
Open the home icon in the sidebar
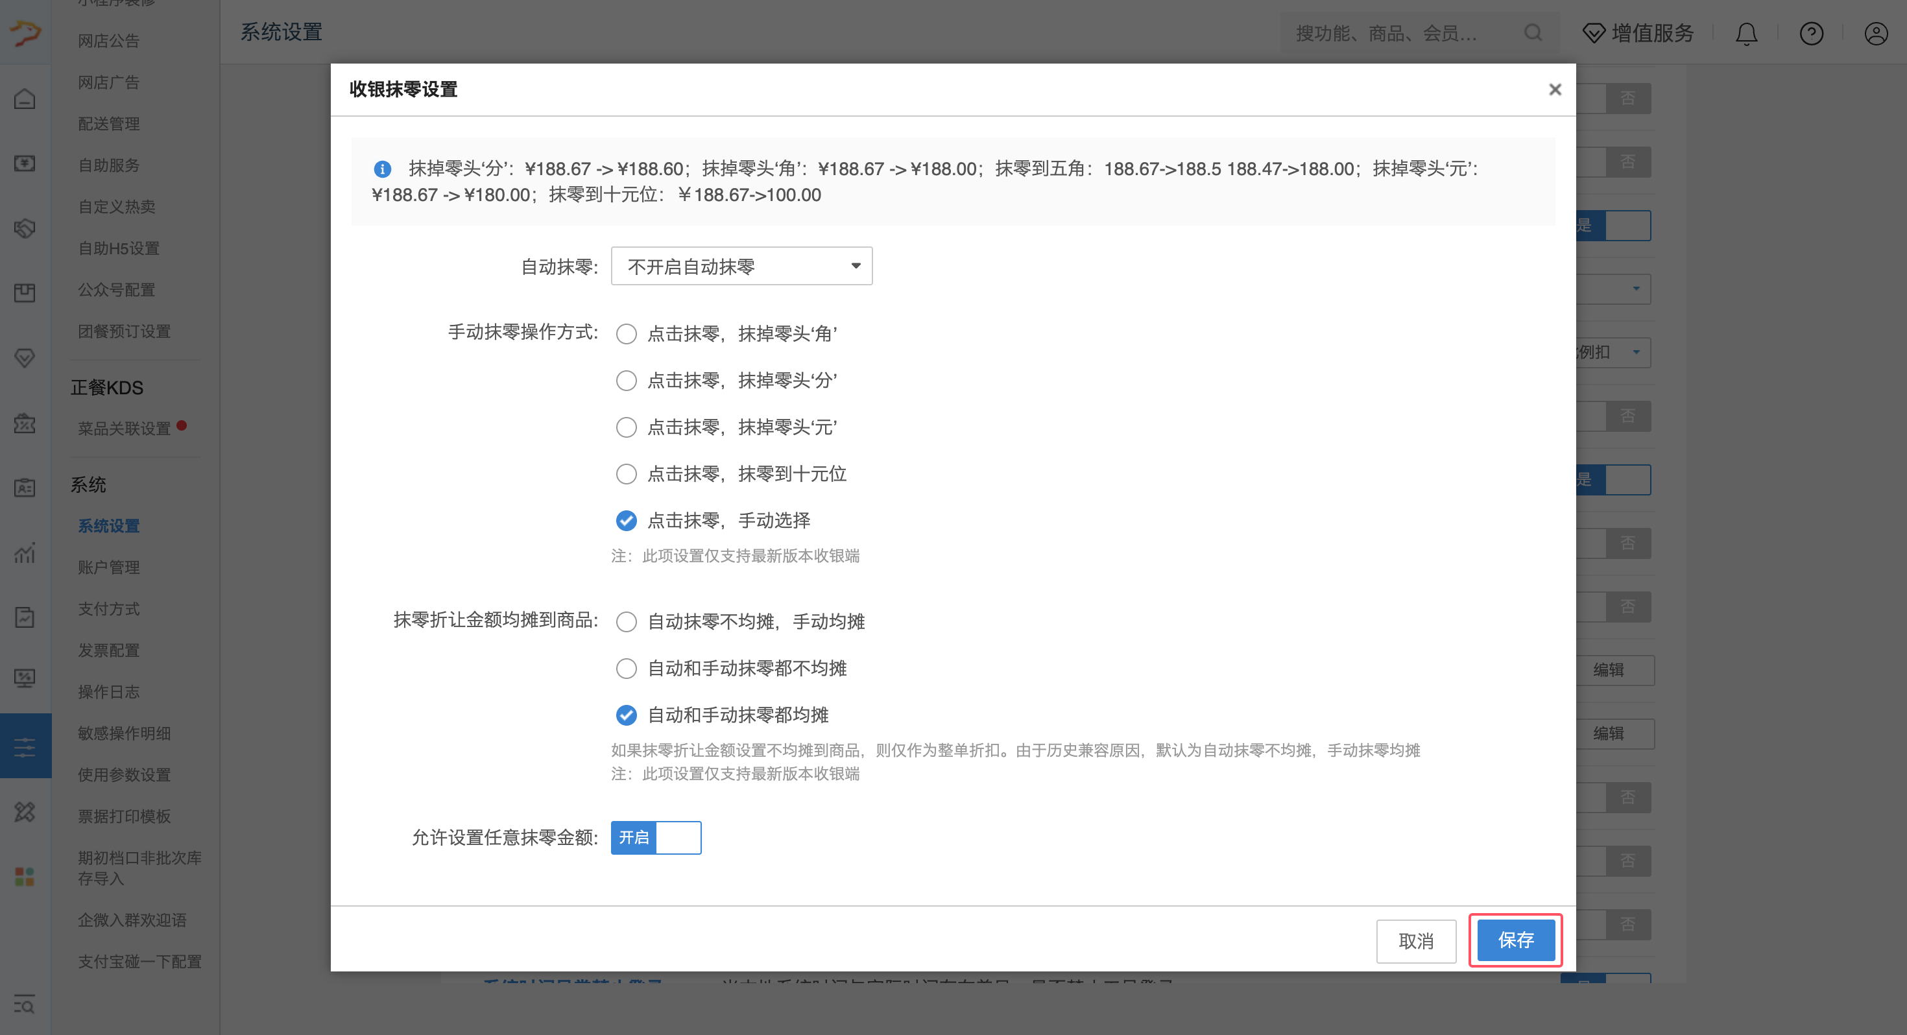point(25,99)
